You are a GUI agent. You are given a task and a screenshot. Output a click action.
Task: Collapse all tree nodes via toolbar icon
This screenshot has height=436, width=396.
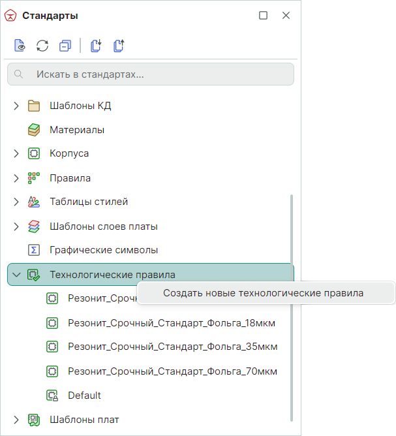click(65, 46)
